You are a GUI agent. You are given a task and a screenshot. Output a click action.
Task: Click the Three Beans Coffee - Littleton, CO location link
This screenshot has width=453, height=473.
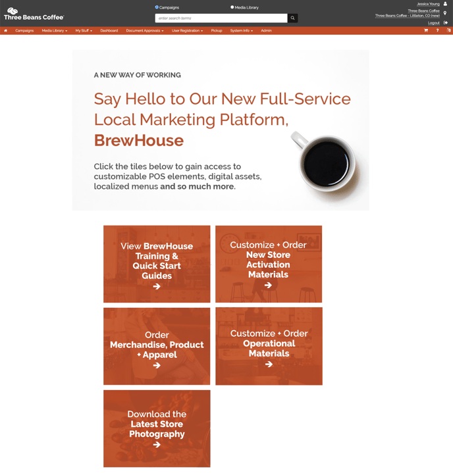pyautogui.click(x=408, y=16)
